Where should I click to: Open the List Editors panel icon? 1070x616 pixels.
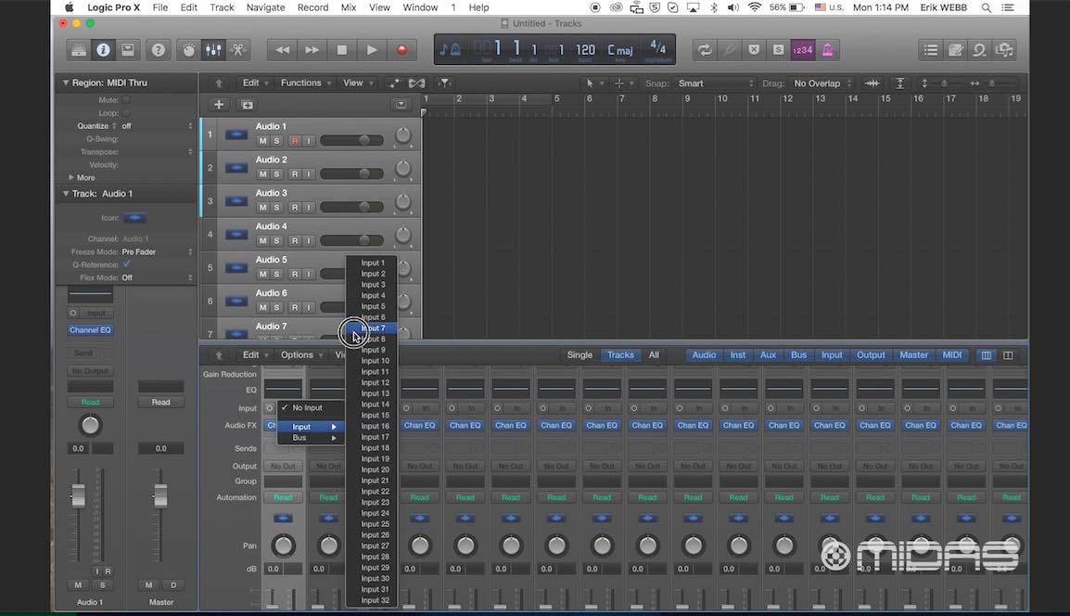coord(931,50)
